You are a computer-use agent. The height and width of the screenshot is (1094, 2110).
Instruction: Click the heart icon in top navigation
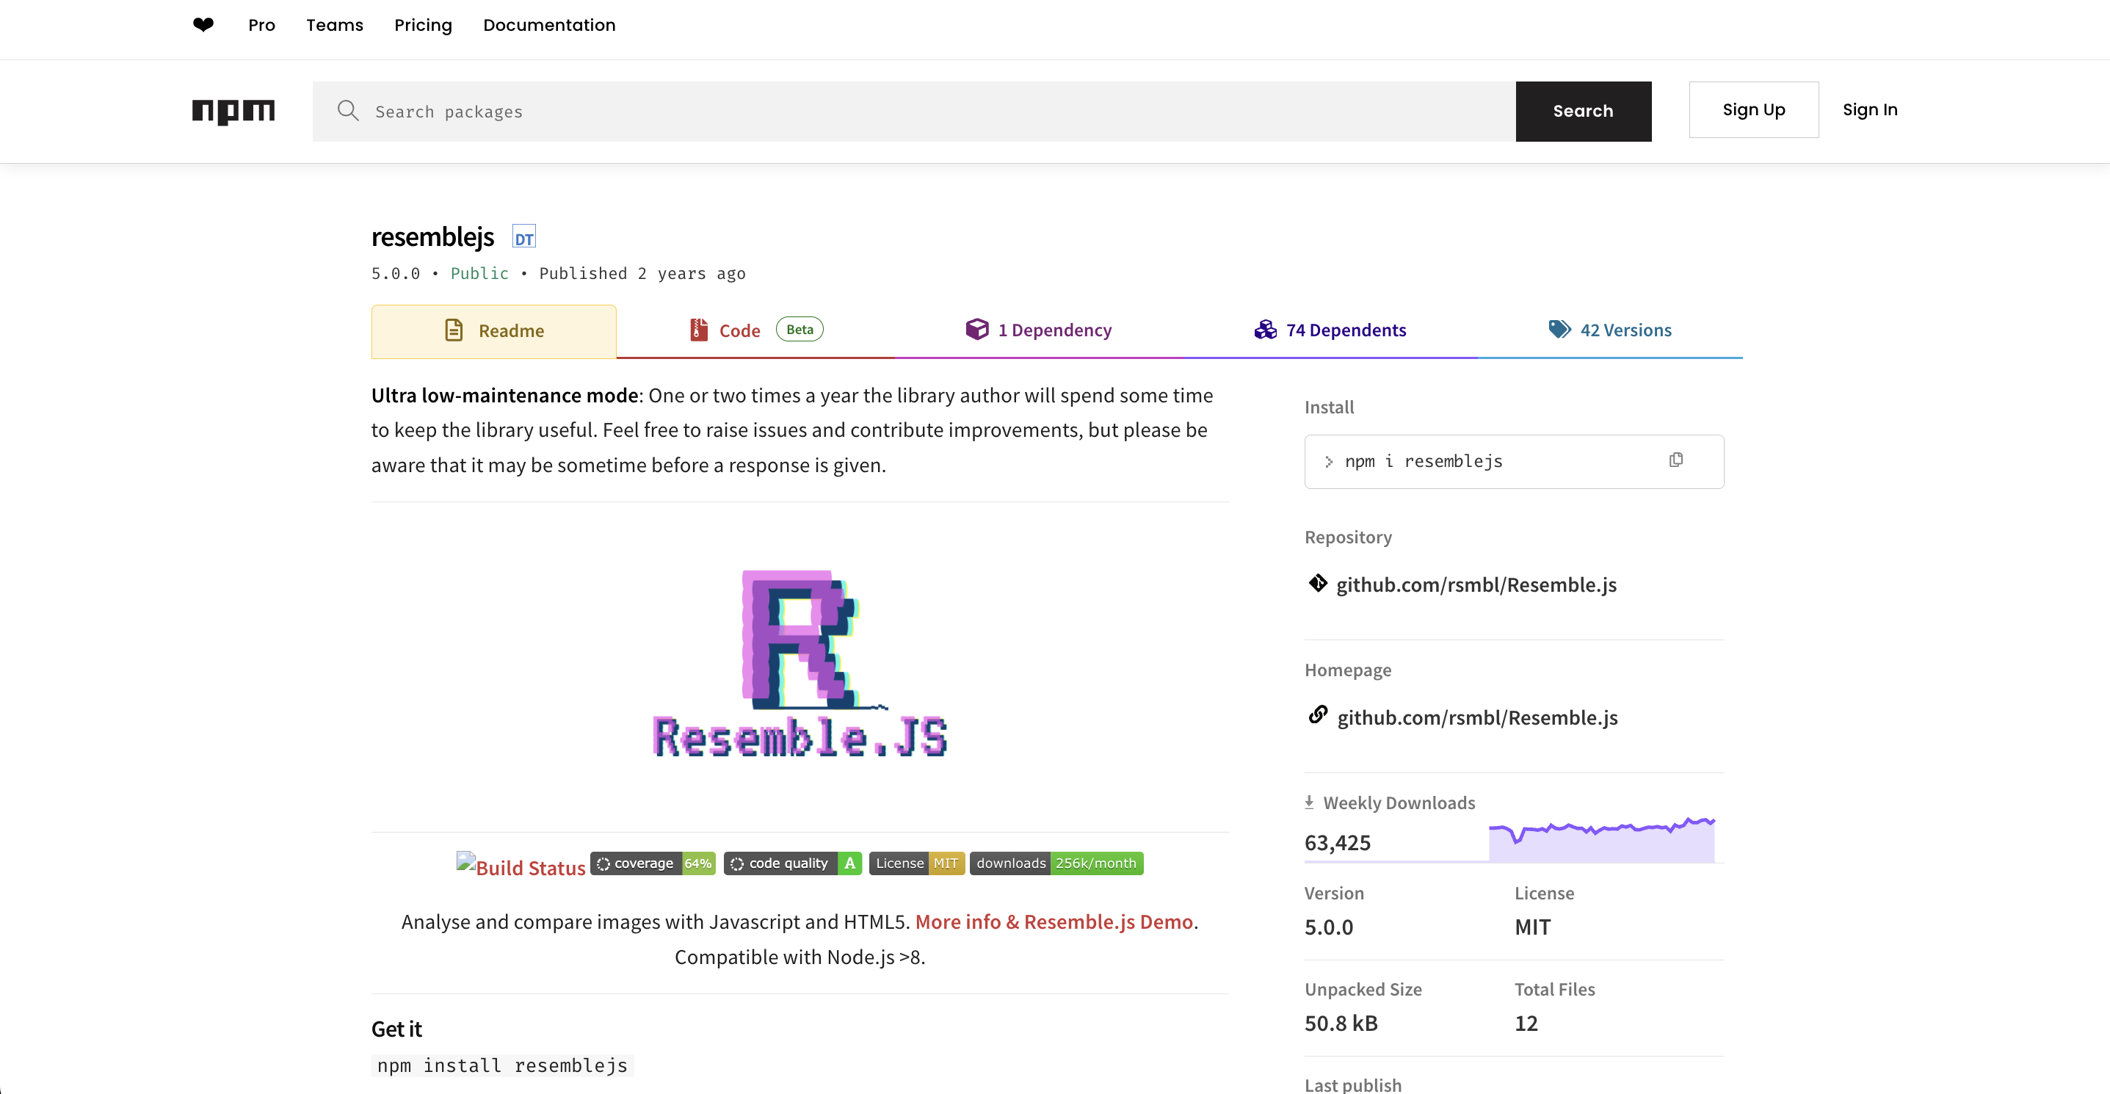203,24
